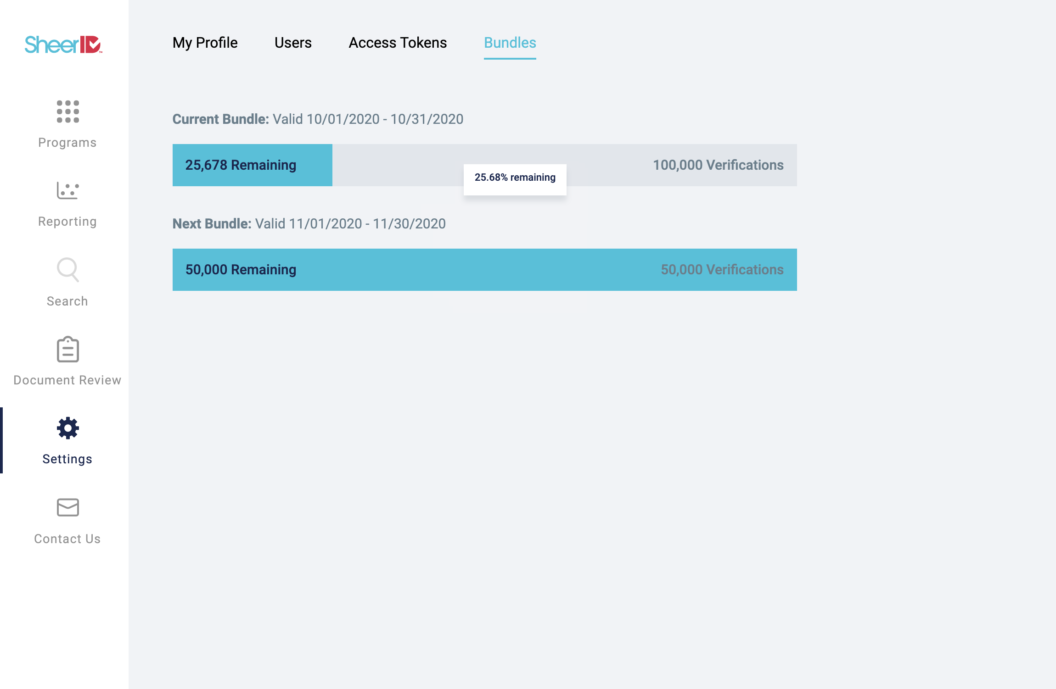Click the 100,000 Verifications label
Screen dimensions: 1056x689
[x=718, y=165]
